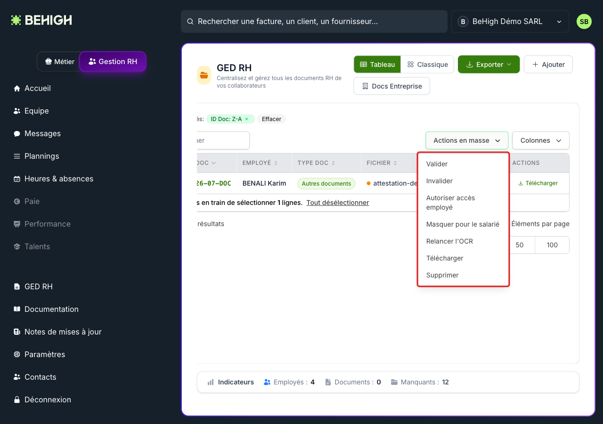Viewport: 603px width, 424px height.
Task: Switch to Métier mode
Action: click(x=59, y=61)
